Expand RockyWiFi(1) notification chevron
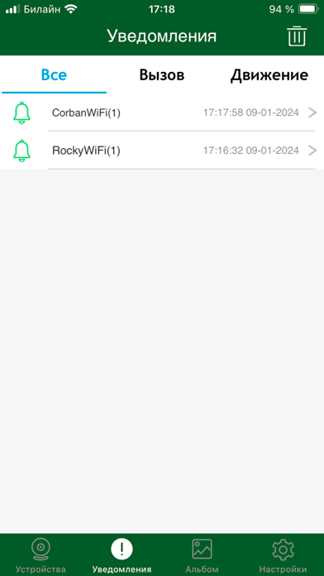Screen dimensions: 324x576 click(x=312, y=151)
